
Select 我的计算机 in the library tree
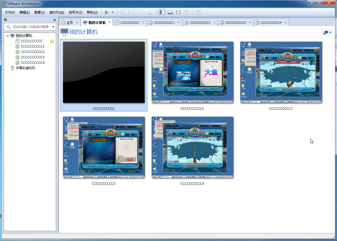24,36
